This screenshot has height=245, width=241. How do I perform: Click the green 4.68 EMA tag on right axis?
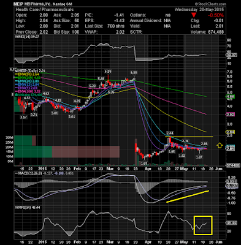(x=231, y=96)
